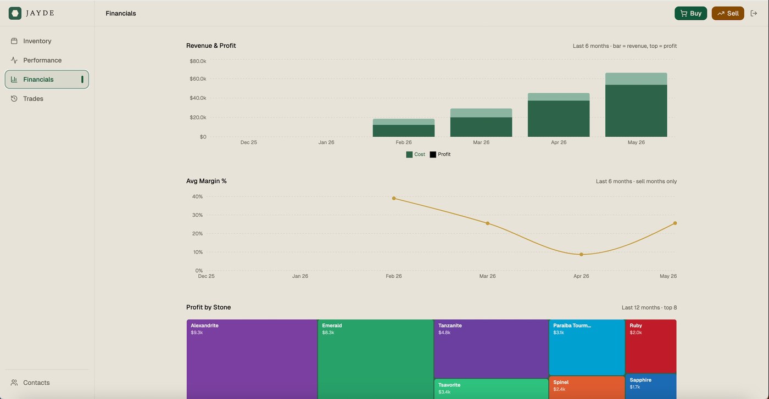Click the Revenue & Profit heading
The height and width of the screenshot is (399, 769).
[211, 46]
